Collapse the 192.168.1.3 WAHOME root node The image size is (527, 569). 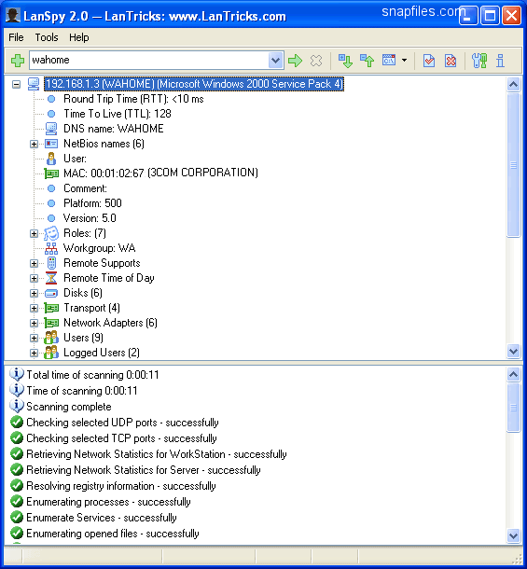tap(16, 85)
